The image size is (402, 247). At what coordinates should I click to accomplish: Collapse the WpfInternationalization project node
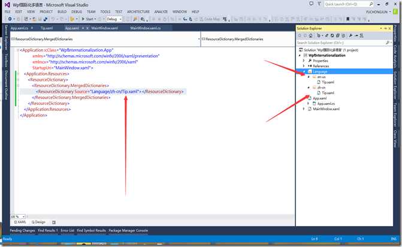[300, 55]
